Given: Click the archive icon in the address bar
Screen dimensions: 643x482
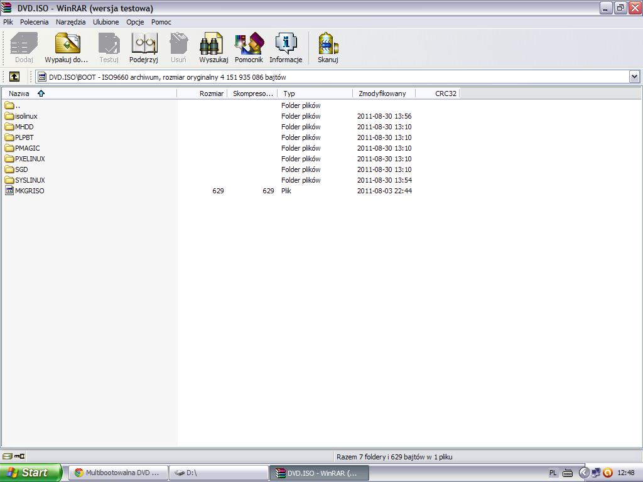Looking at the screenshot, I should 42,77.
